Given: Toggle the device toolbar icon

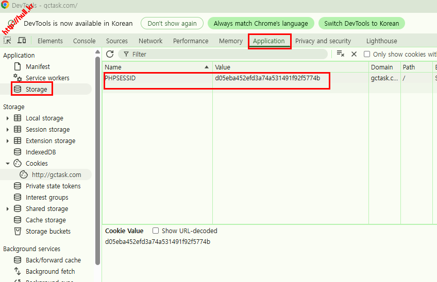Looking at the screenshot, I should [22, 41].
